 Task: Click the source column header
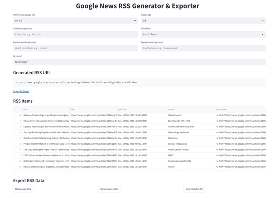[190, 109]
